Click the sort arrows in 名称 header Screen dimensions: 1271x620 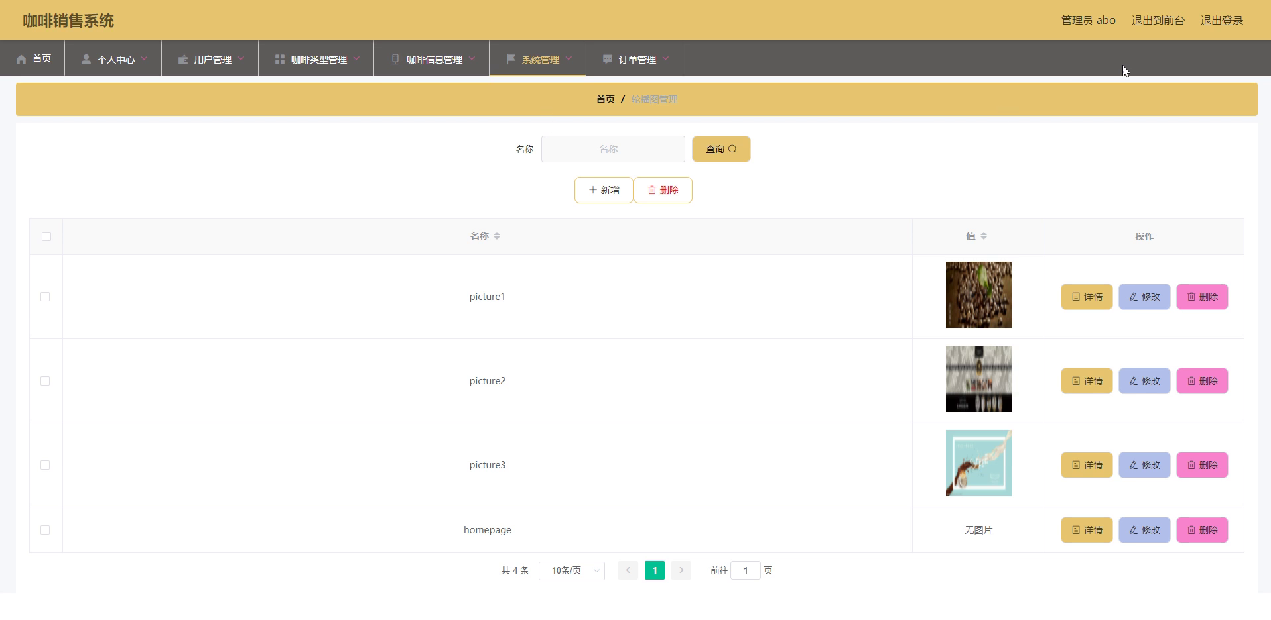click(497, 236)
